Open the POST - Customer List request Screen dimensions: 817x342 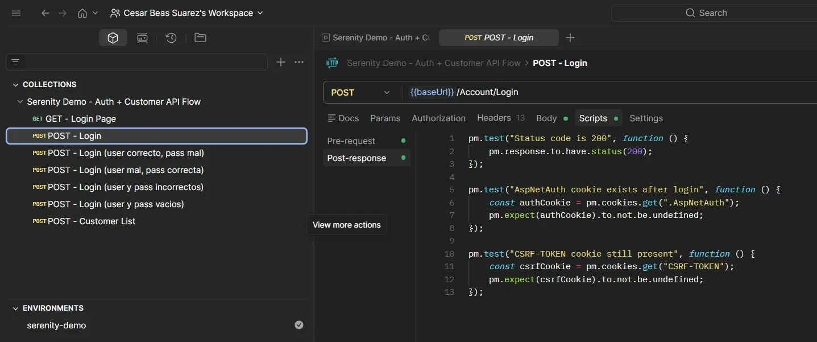pos(90,221)
